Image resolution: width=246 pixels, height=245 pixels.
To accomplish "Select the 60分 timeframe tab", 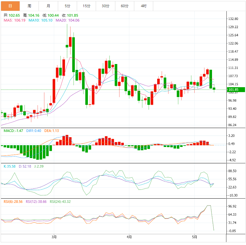I will click(x=124, y=6).
